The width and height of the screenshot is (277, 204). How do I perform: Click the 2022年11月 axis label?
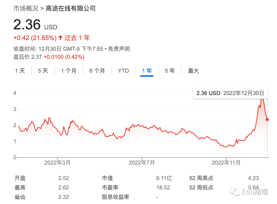(226, 163)
